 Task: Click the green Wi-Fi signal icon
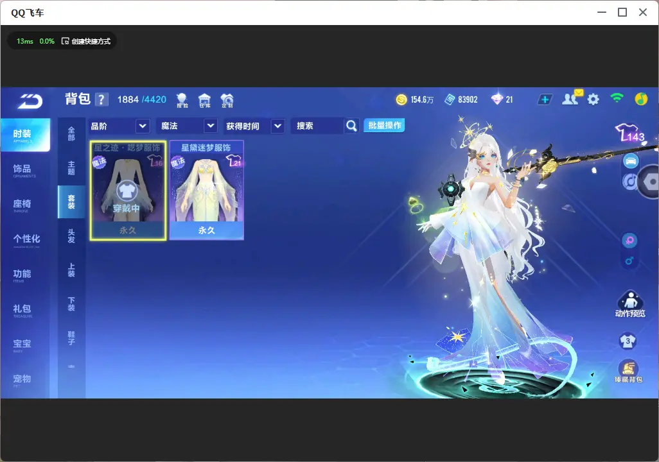pyautogui.click(x=617, y=98)
